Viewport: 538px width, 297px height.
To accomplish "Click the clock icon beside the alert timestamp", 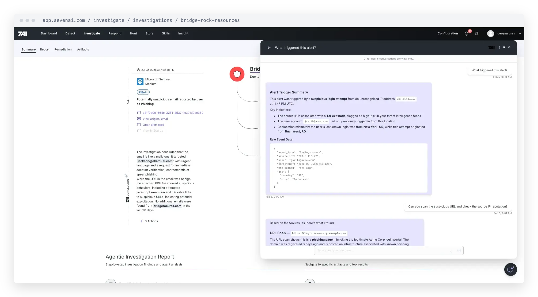I will (138, 70).
